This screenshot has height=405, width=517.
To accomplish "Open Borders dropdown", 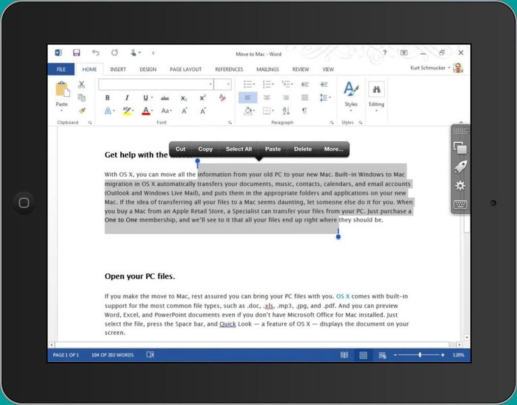I will coord(273,111).
